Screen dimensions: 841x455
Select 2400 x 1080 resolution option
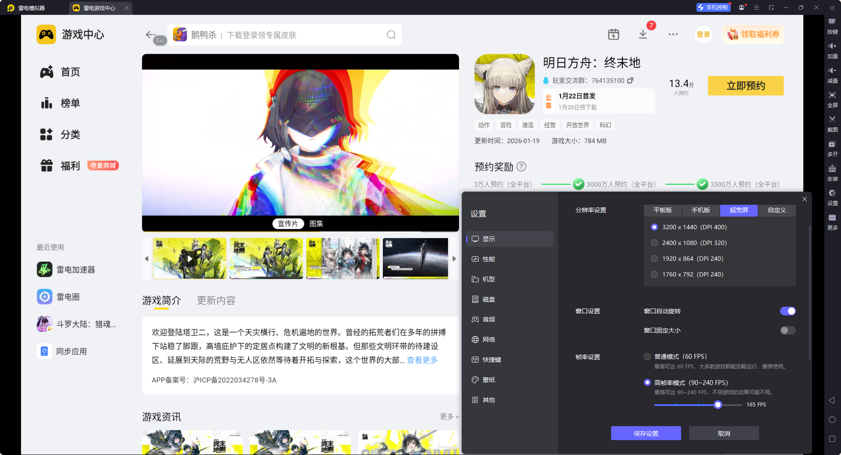654,243
